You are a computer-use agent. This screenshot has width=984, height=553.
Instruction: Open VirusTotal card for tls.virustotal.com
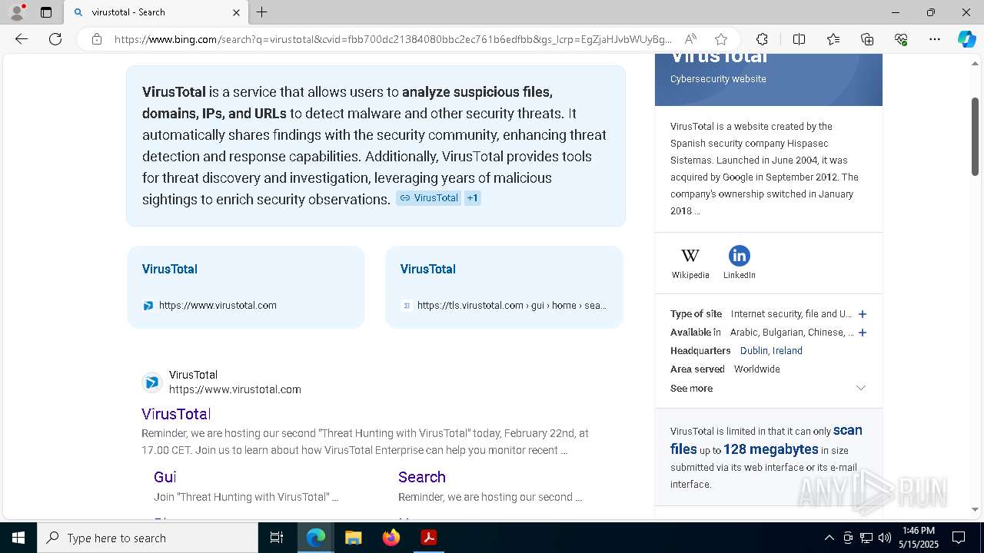(504, 287)
